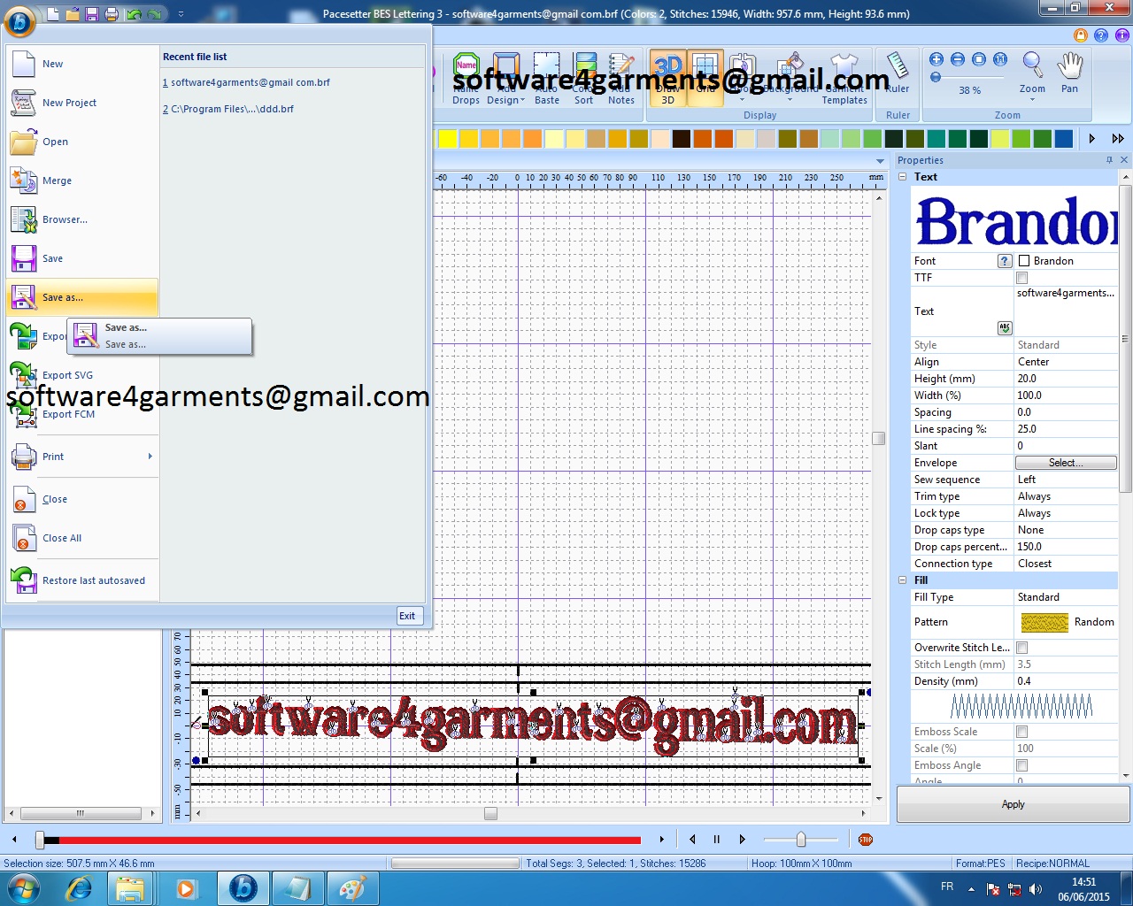The image size is (1133, 906).
Task: Toggle the Grid display button
Action: pos(705,79)
